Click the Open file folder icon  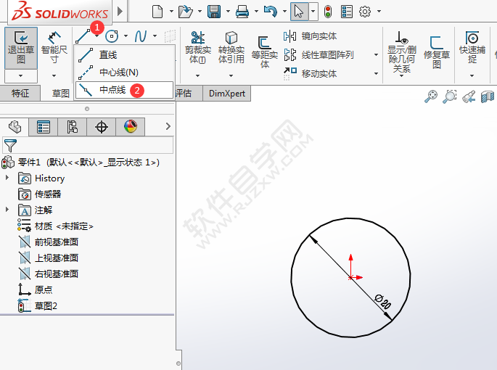186,12
